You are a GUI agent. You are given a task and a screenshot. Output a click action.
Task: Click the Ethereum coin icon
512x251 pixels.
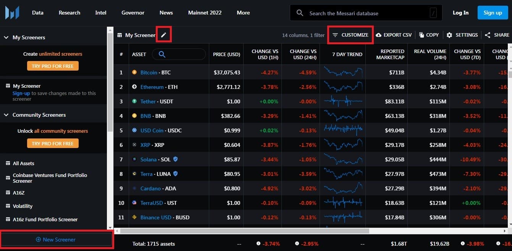(x=134, y=87)
